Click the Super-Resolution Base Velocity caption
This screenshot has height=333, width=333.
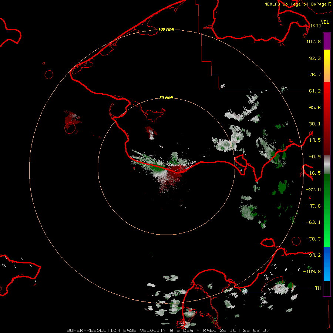tap(168, 330)
